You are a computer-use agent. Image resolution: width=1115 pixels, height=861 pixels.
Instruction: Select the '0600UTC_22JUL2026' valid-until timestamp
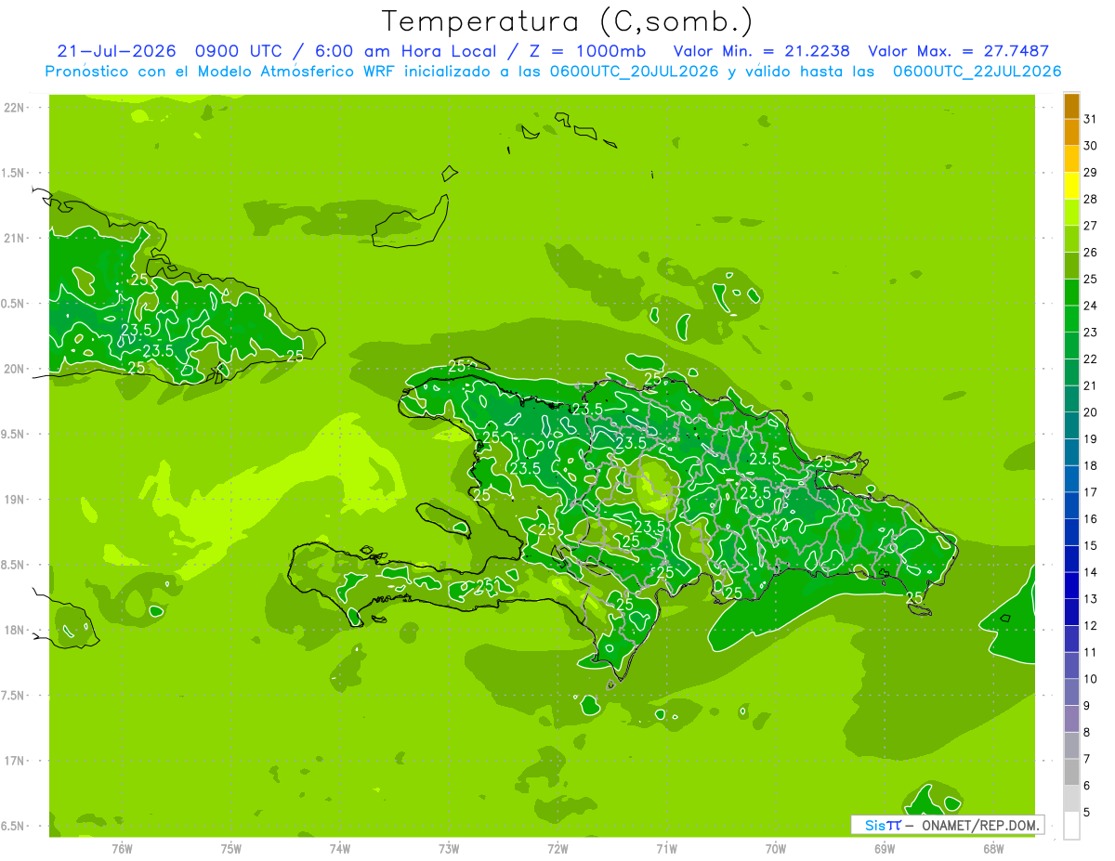[977, 72]
